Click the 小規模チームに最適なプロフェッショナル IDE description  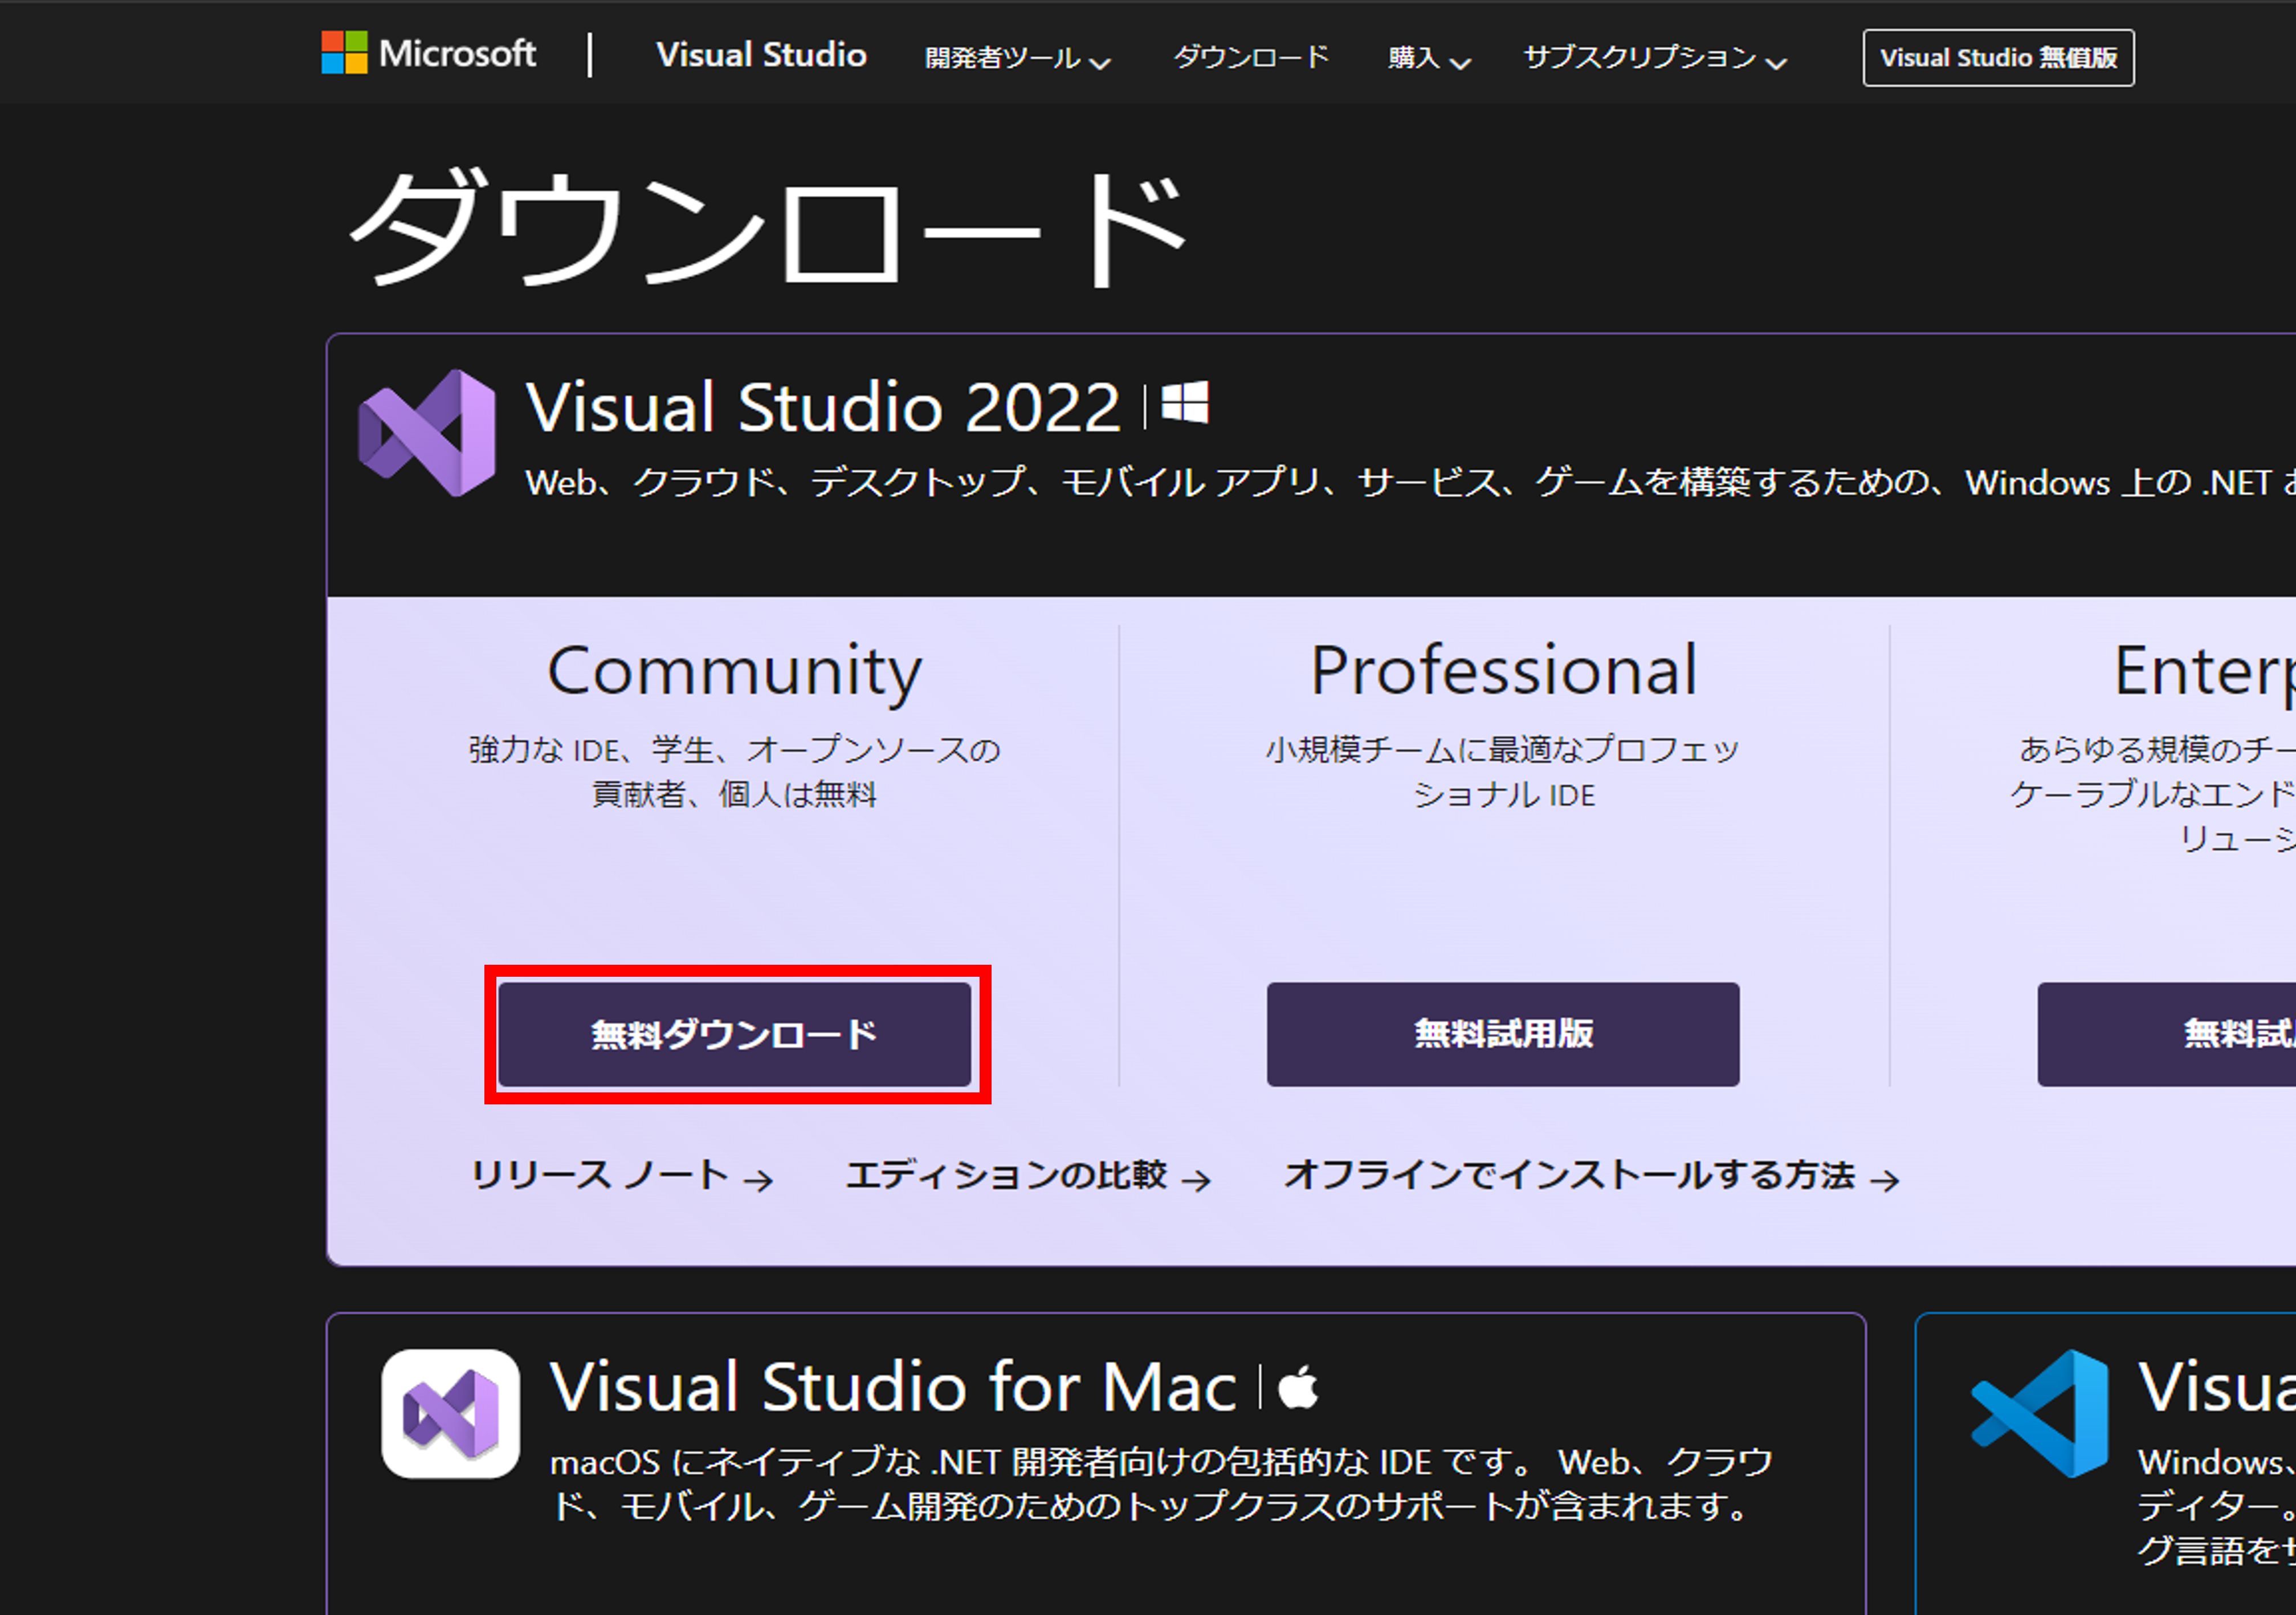point(1503,772)
